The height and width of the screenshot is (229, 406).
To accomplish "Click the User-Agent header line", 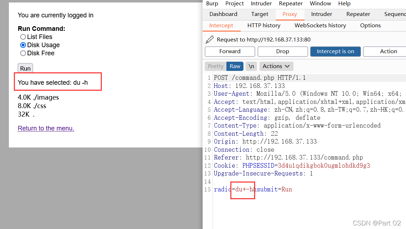I will pos(310,94).
